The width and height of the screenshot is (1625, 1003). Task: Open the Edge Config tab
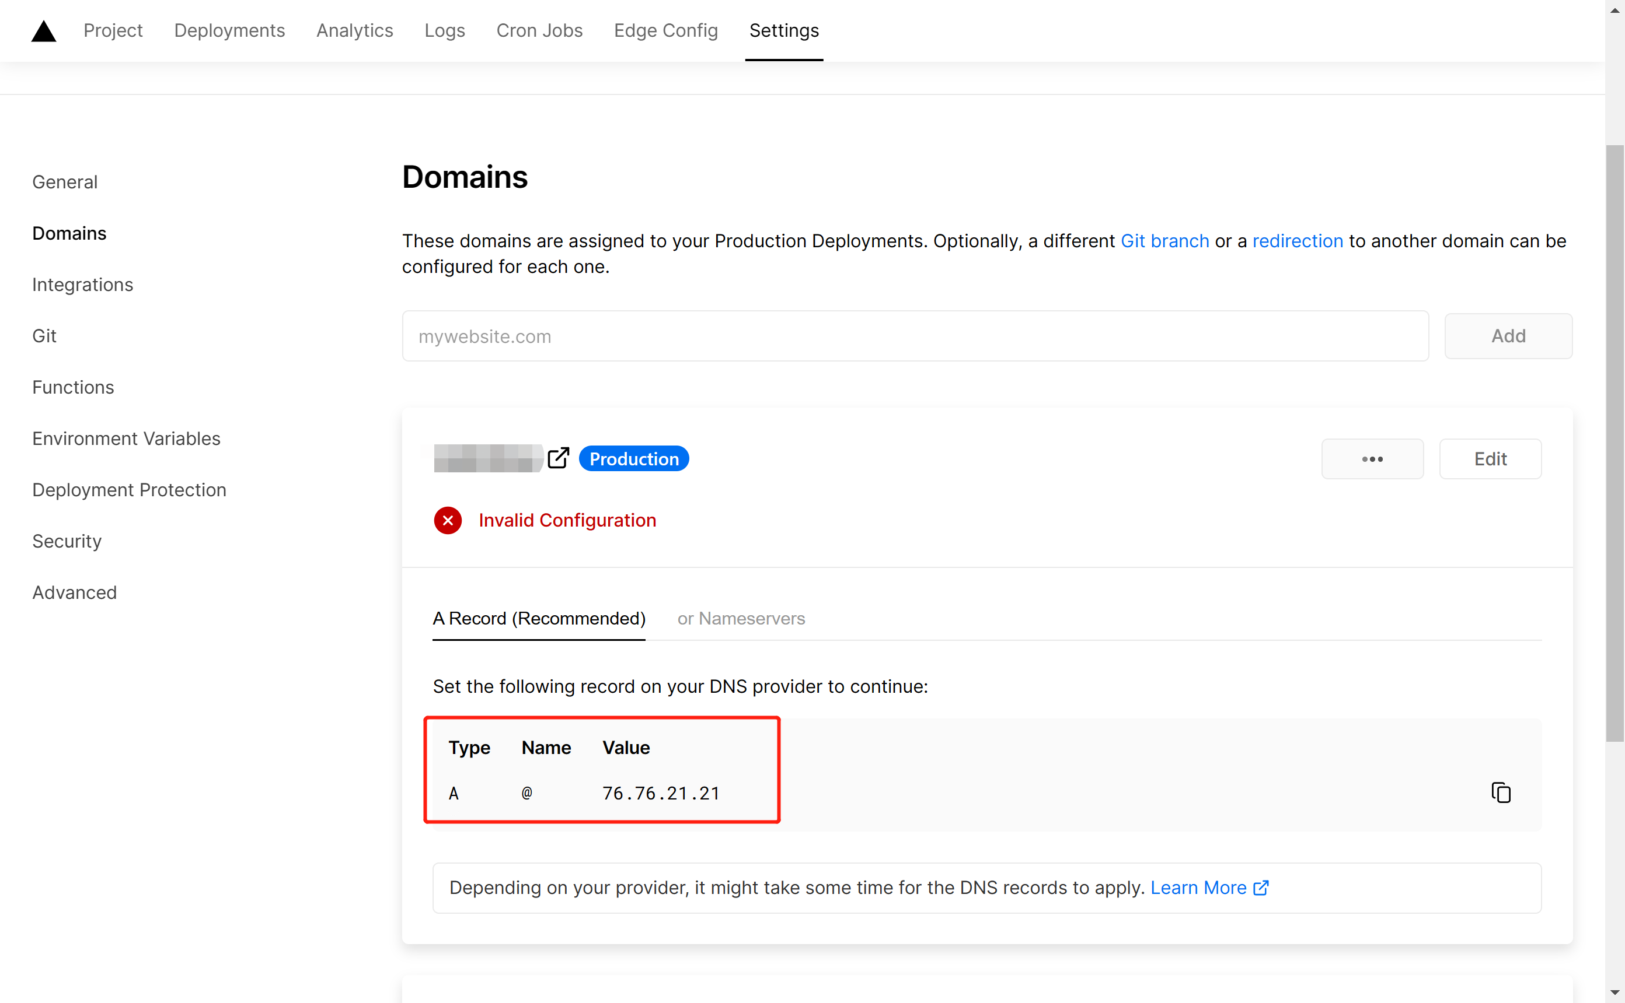click(x=665, y=30)
